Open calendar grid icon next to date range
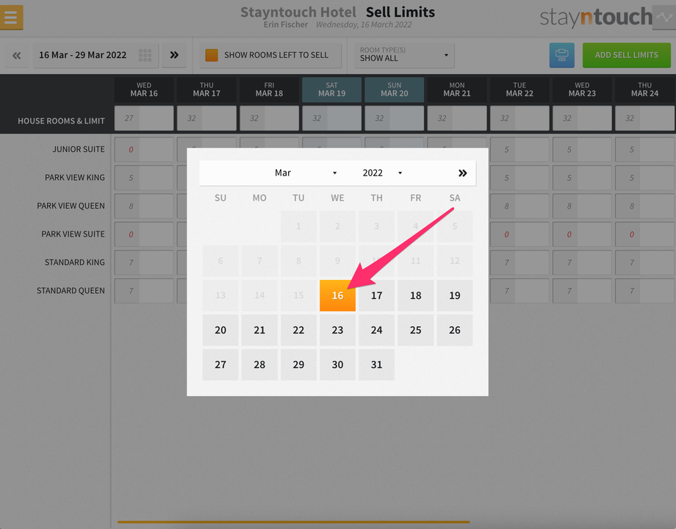Screen dimensions: 676x529 tap(145, 55)
